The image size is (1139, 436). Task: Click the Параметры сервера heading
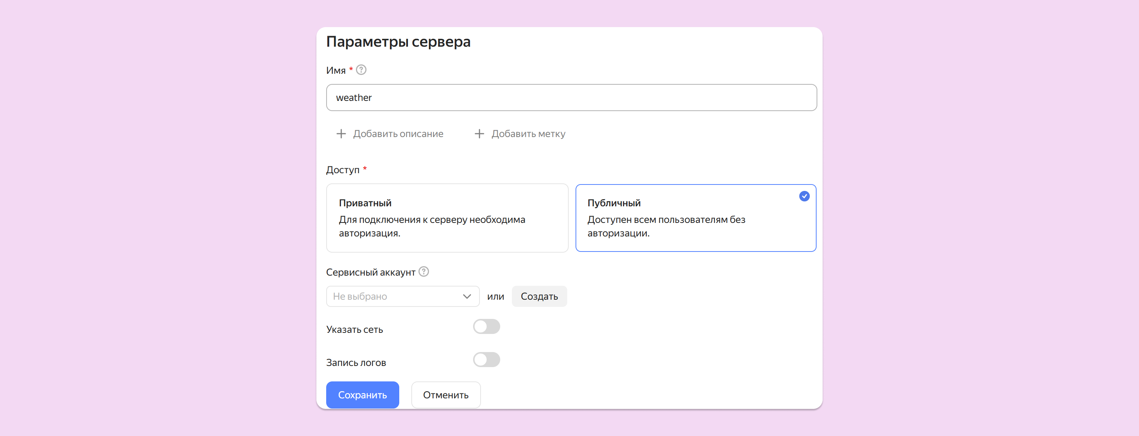coord(398,41)
